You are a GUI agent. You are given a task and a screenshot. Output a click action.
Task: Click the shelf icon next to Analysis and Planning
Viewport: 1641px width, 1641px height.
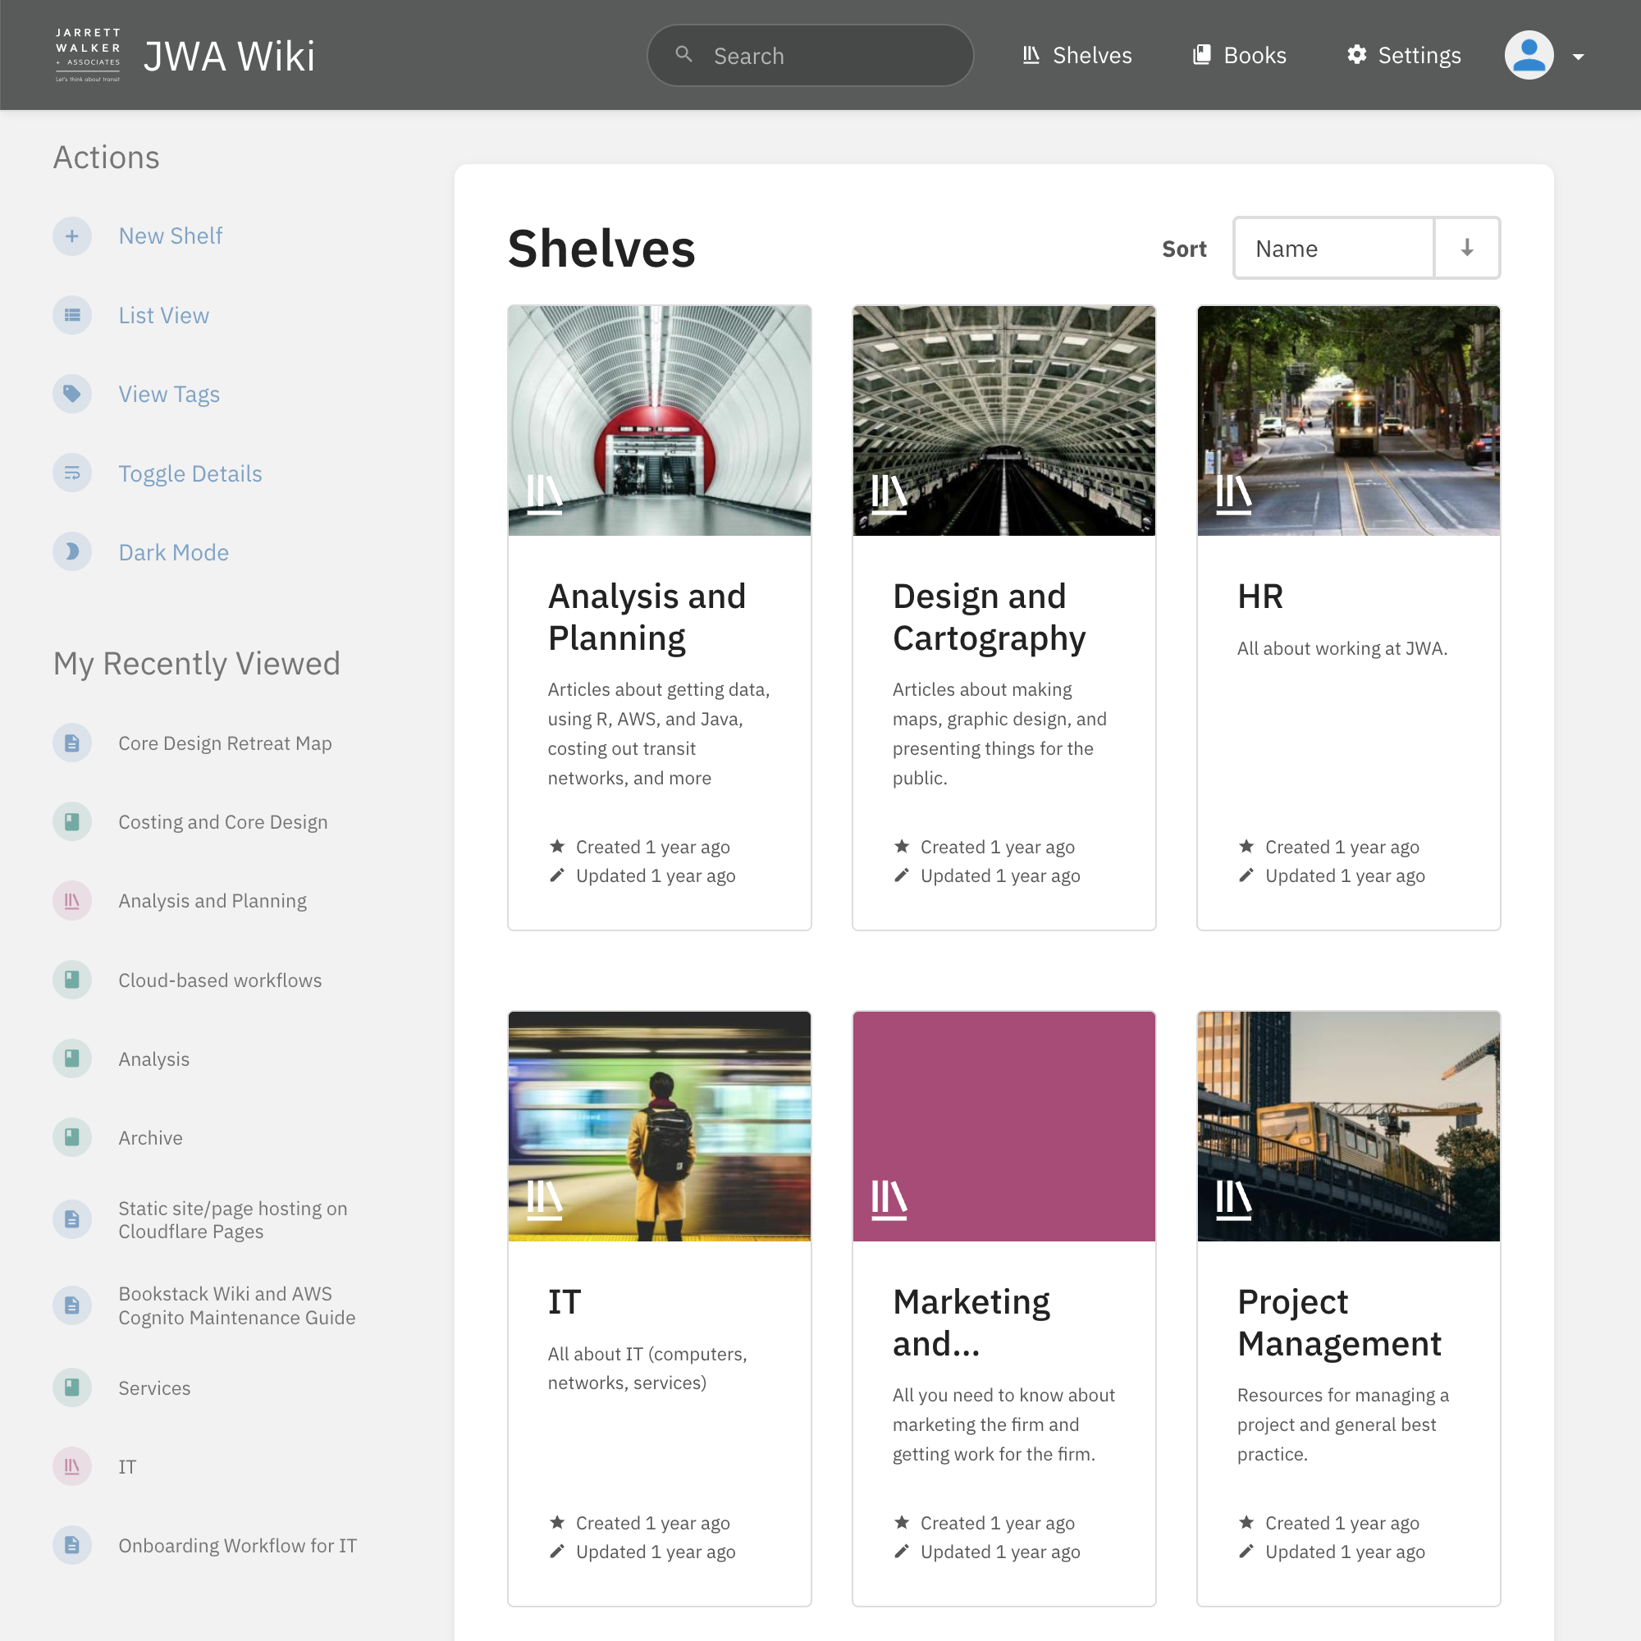point(72,900)
